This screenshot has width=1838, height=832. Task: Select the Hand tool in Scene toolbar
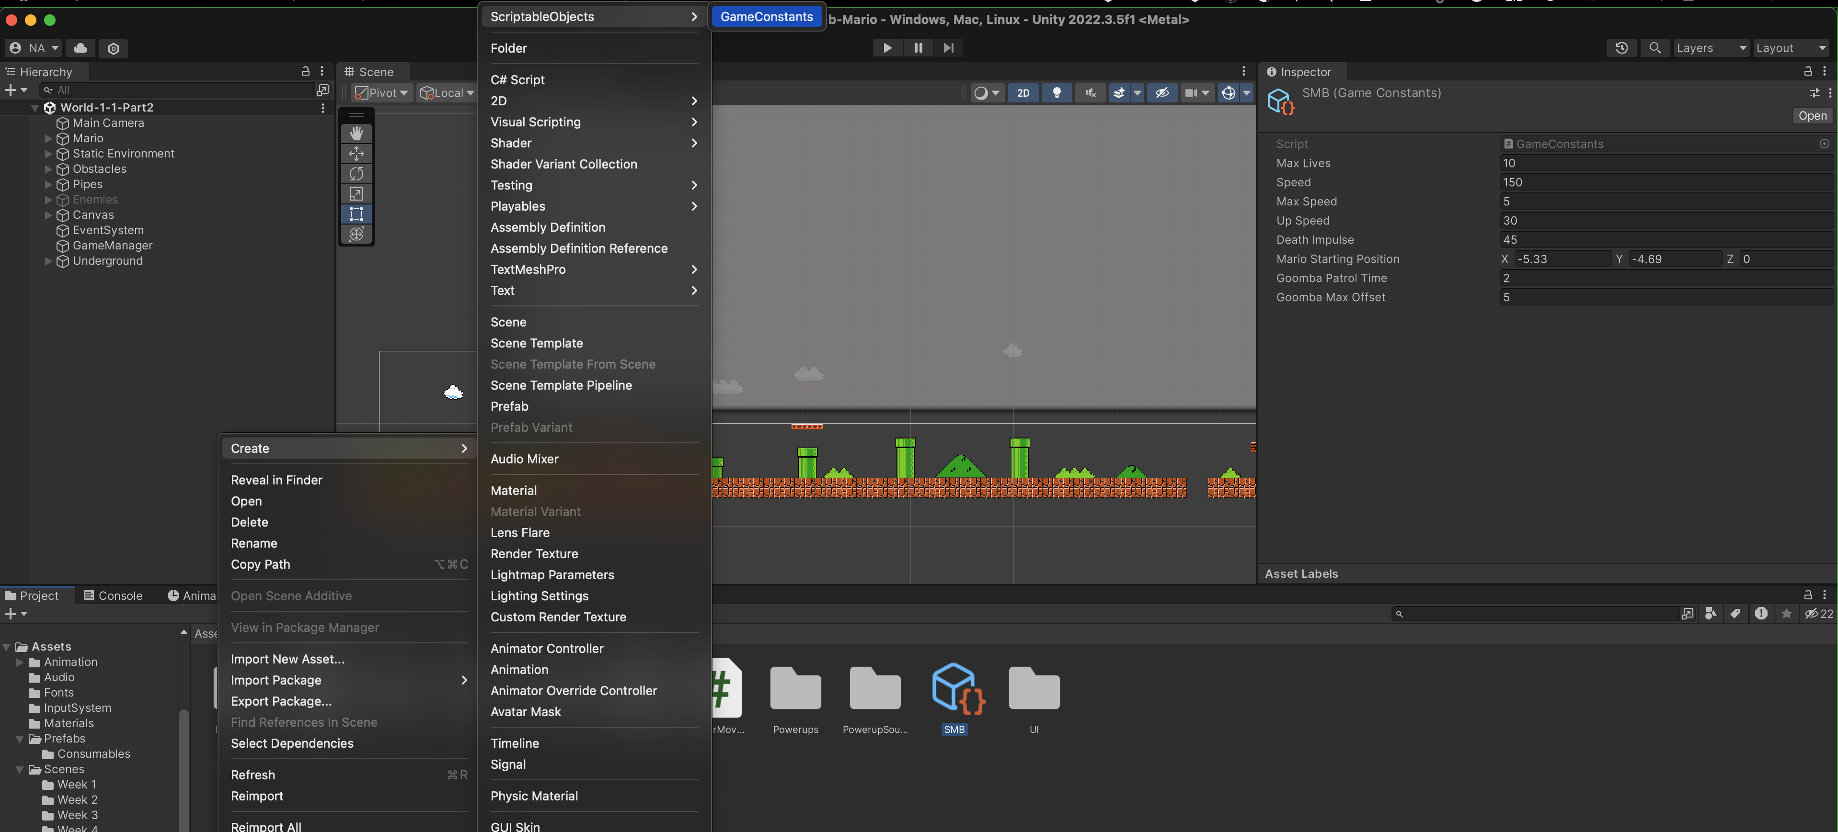[x=356, y=133]
